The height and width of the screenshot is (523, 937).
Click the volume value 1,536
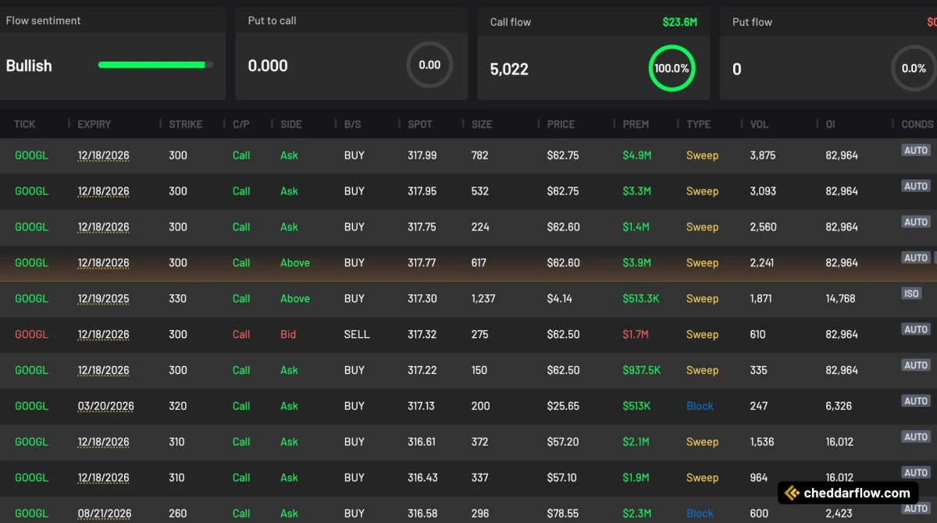click(x=762, y=442)
